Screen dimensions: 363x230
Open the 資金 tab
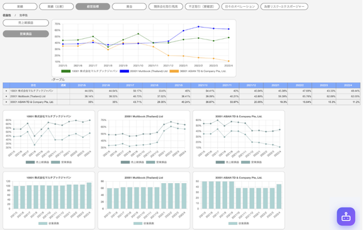click(x=129, y=6)
